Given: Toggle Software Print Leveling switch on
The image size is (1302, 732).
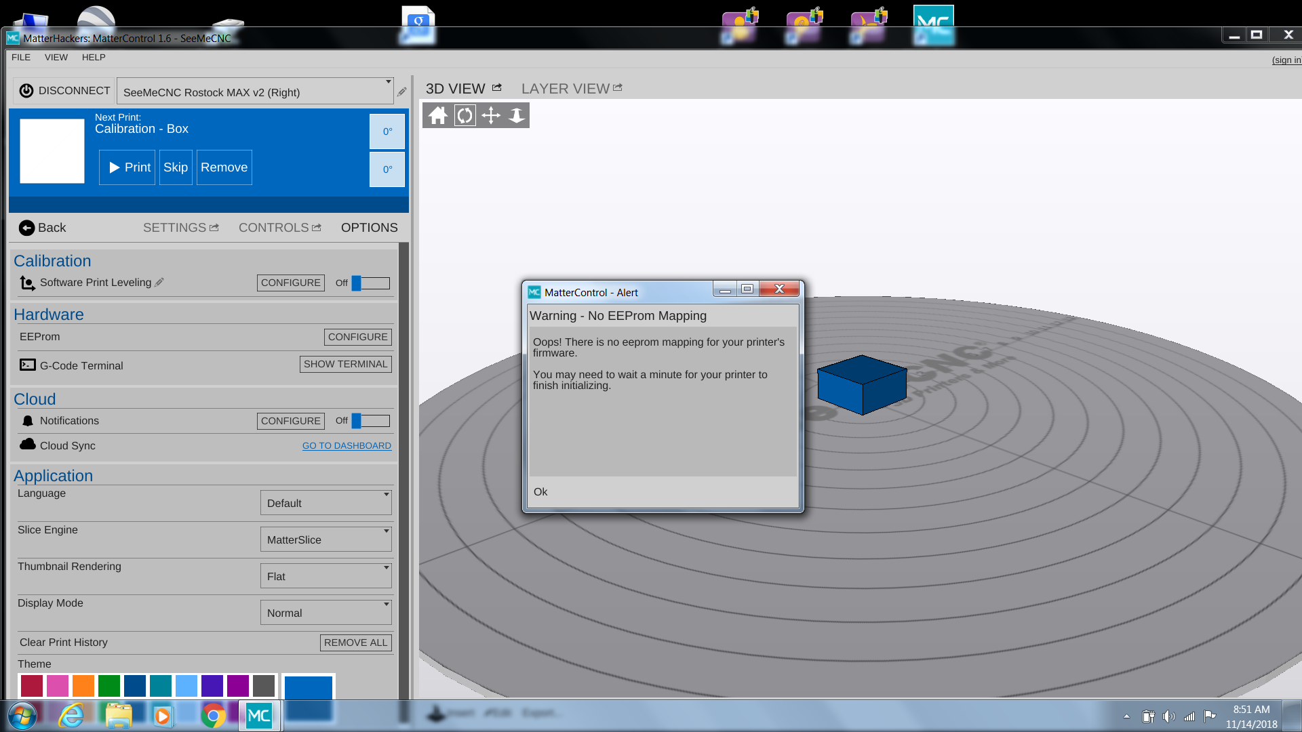Looking at the screenshot, I should (x=370, y=283).
